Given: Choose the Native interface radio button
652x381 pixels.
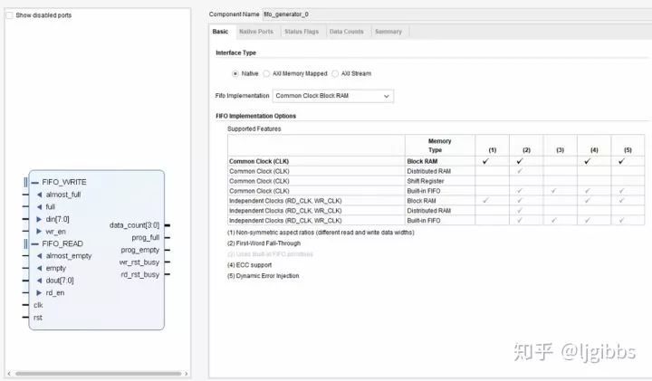Looking at the screenshot, I should click(x=235, y=73).
